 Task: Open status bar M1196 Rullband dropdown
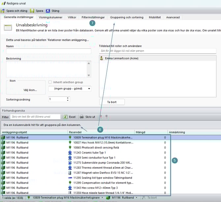tap(137, 198)
